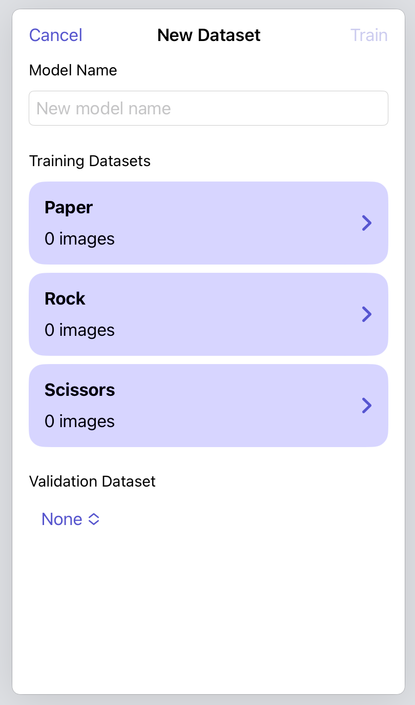Select the bold Scissors dataset title

(x=80, y=390)
